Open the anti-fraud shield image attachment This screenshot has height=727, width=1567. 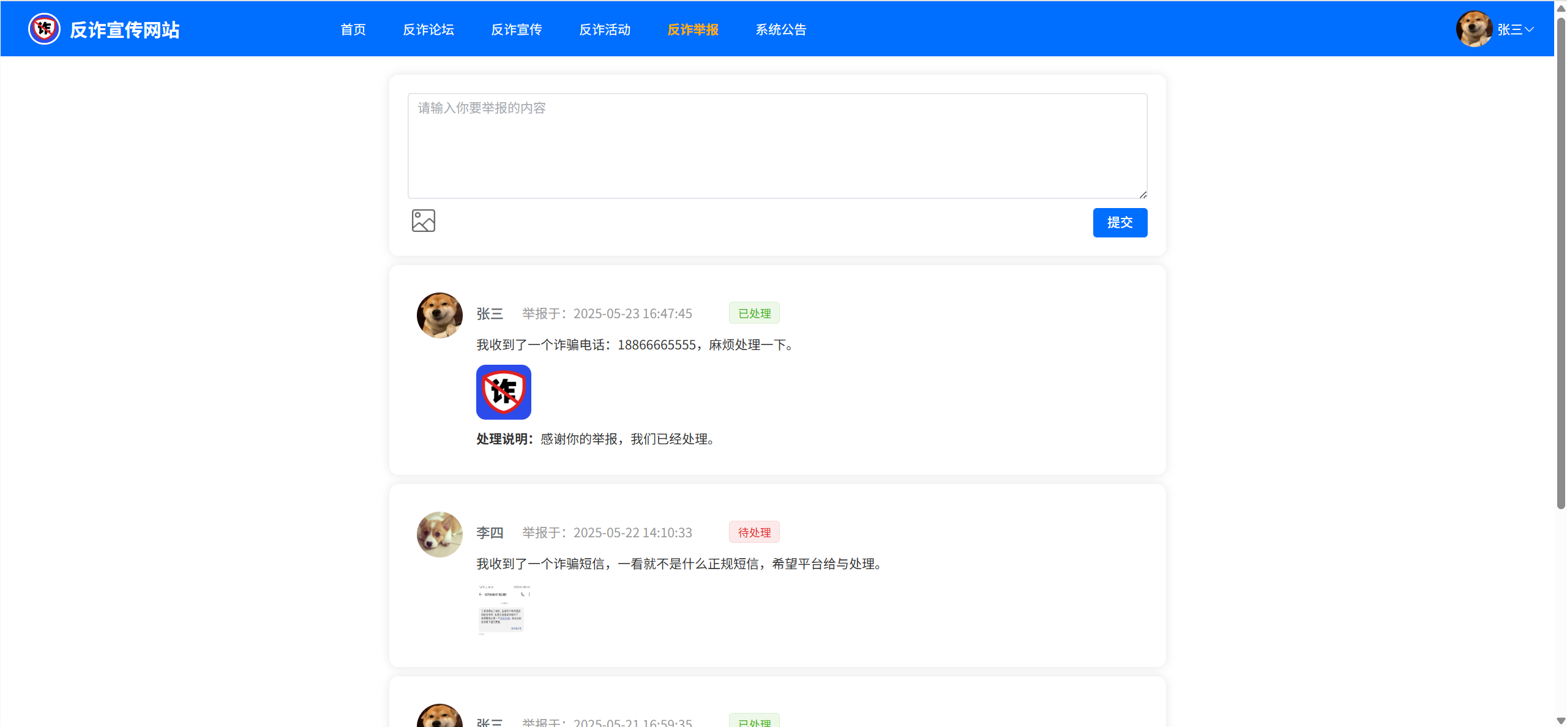click(x=503, y=392)
